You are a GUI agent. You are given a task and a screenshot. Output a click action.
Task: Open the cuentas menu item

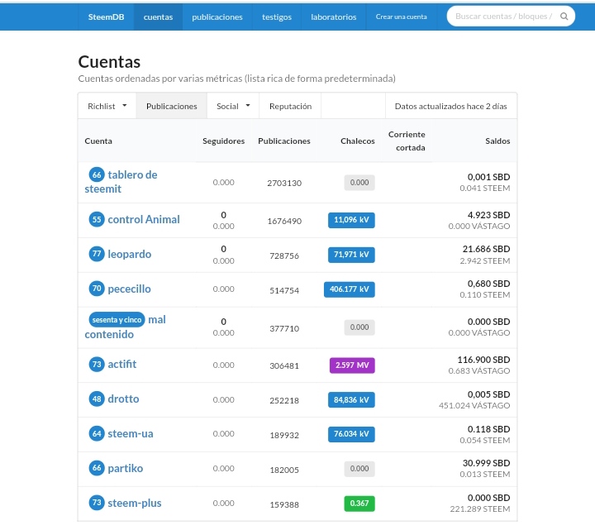158,17
